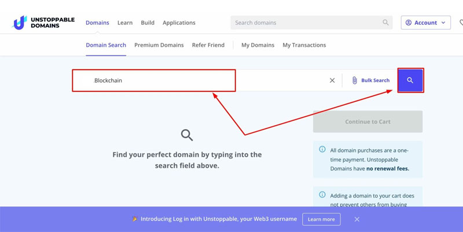Open the Account dropdown
Image resolution: width=463 pixels, height=232 pixels.
pyautogui.click(x=425, y=23)
